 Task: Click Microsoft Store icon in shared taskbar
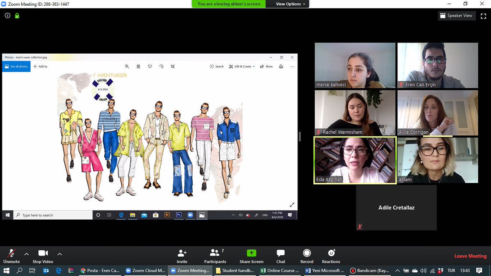(x=155, y=215)
